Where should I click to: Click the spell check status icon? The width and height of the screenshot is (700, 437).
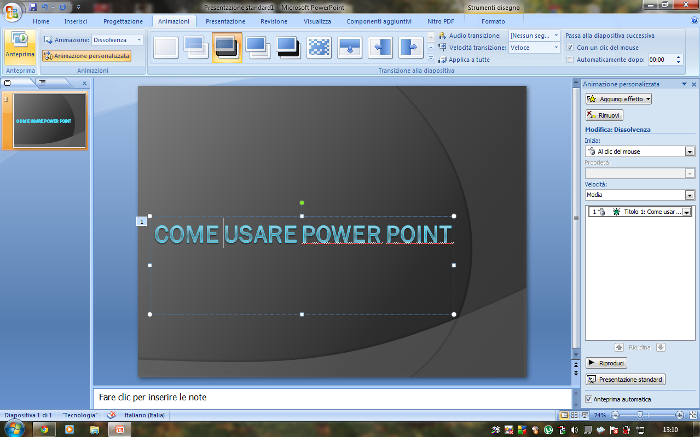pyautogui.click(x=111, y=415)
